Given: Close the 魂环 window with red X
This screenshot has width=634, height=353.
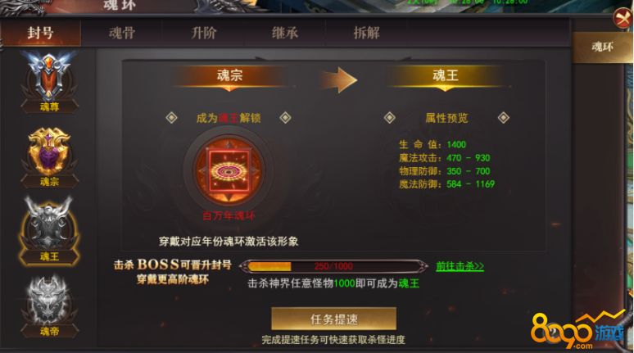Looking at the screenshot, I should pyautogui.click(x=623, y=19).
